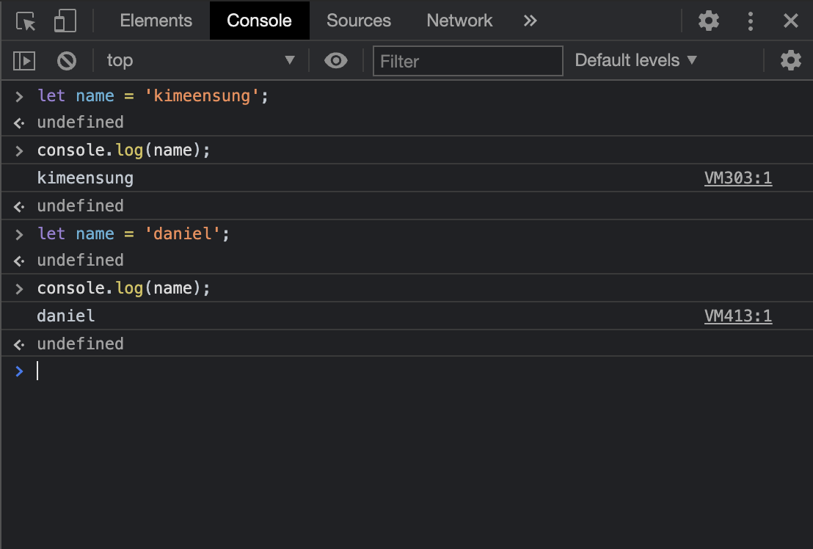Open console settings gear beside Default levels
Screen dimensions: 813x549
click(791, 61)
